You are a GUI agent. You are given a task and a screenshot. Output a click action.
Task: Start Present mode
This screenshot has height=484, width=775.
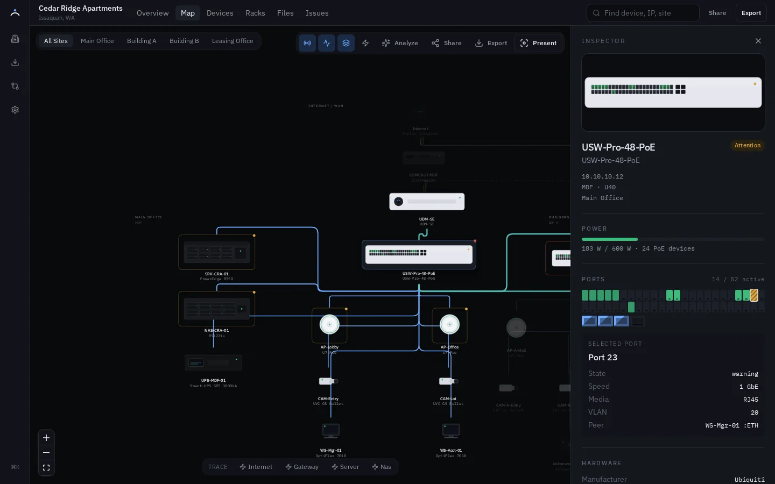(x=538, y=43)
